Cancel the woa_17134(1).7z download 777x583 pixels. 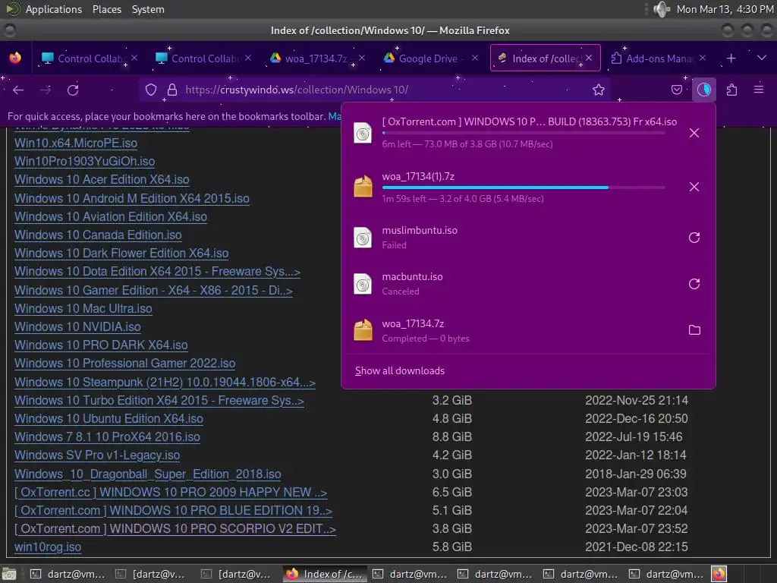coord(694,187)
